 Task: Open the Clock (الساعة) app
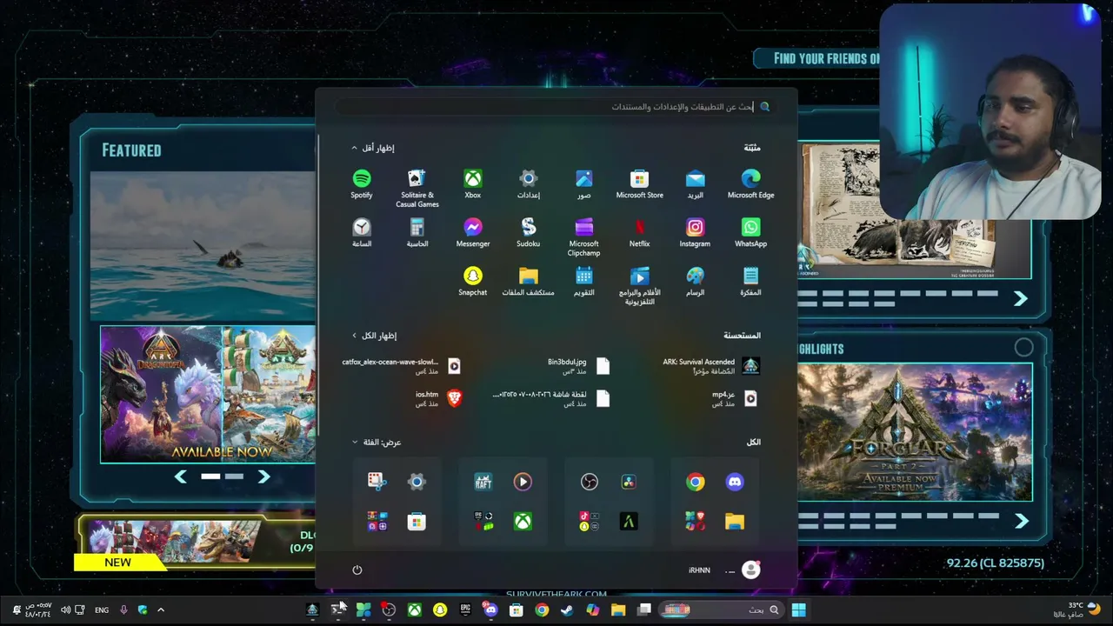362,233
